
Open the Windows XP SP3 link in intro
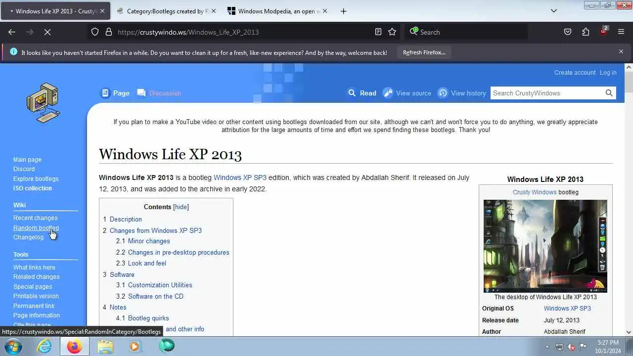pyautogui.click(x=240, y=178)
